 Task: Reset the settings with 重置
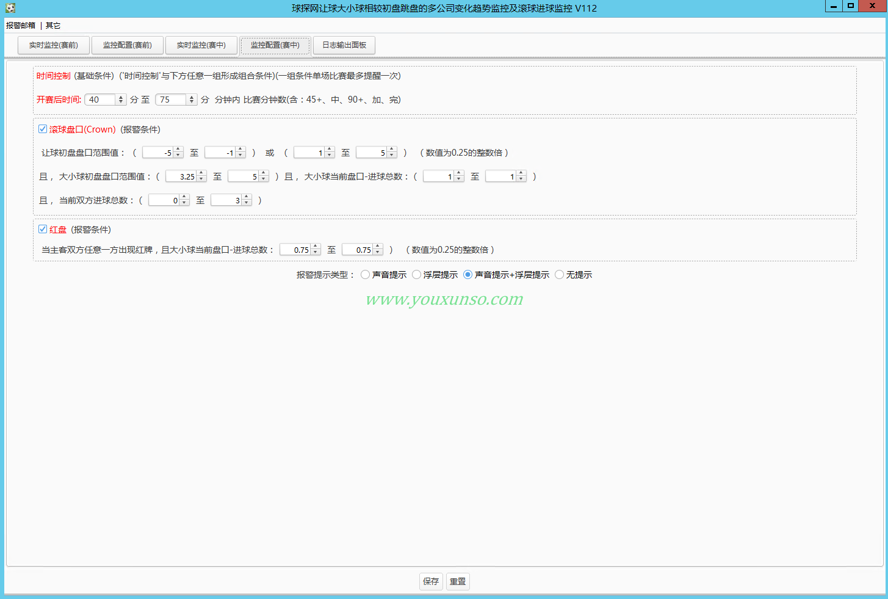[x=458, y=581]
